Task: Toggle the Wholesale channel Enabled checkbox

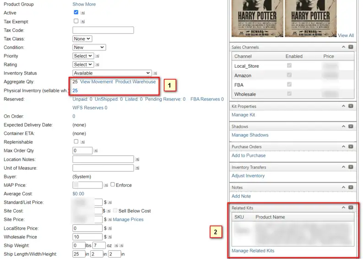Action: click(289, 93)
